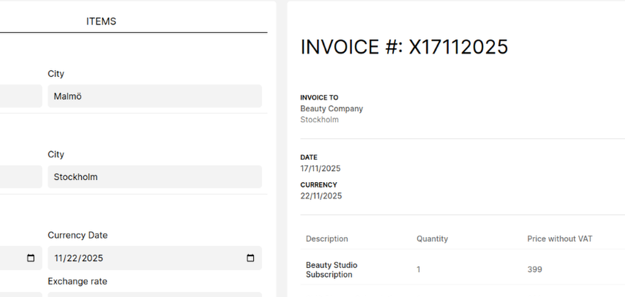Click the City label above Stockholm field
625x297 pixels.
pyautogui.click(x=56, y=154)
